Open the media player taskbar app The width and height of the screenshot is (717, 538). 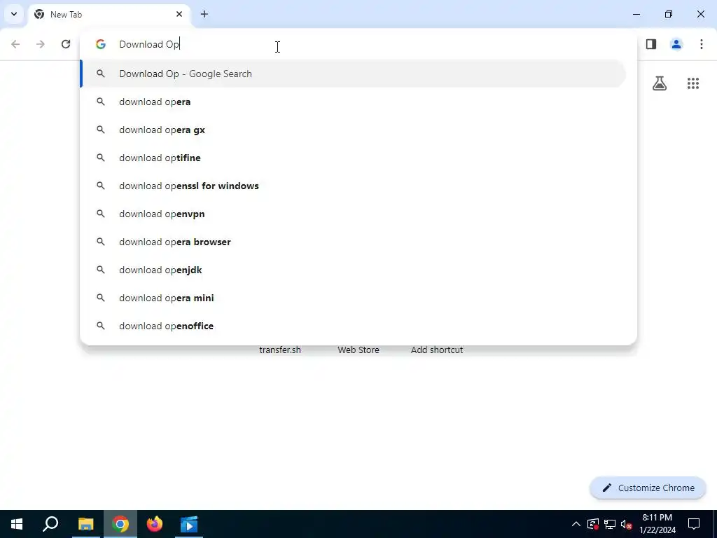tap(189, 524)
